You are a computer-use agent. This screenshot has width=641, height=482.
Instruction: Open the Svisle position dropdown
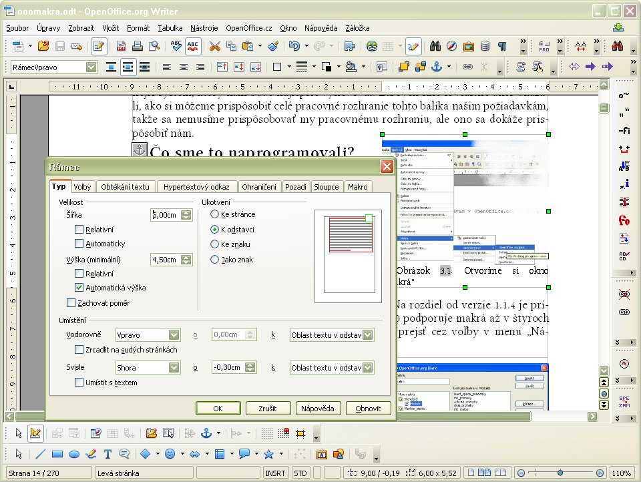pyautogui.click(x=174, y=368)
